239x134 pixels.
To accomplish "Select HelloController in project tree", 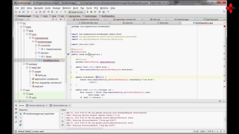I will [x=54, y=49].
